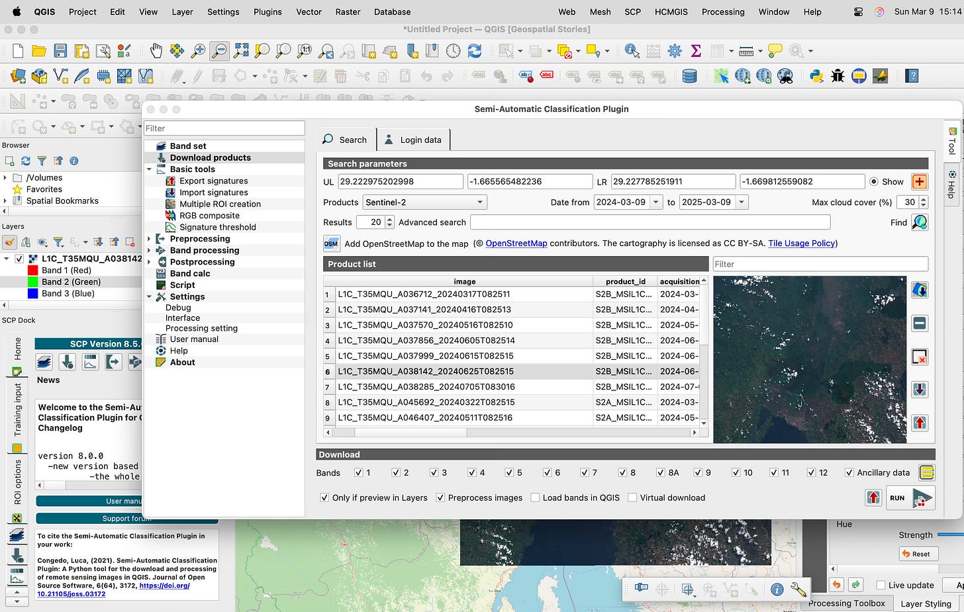964x612 pixels.
Task: Open the Date from calendar dropdown
Action: 656,202
